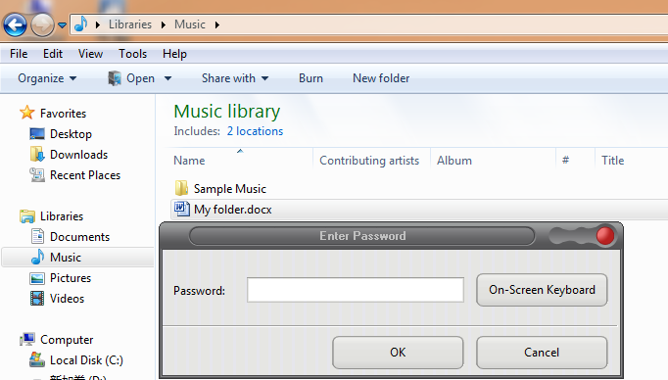
Task: Click the Forward navigation arrow button
Action: 42,24
